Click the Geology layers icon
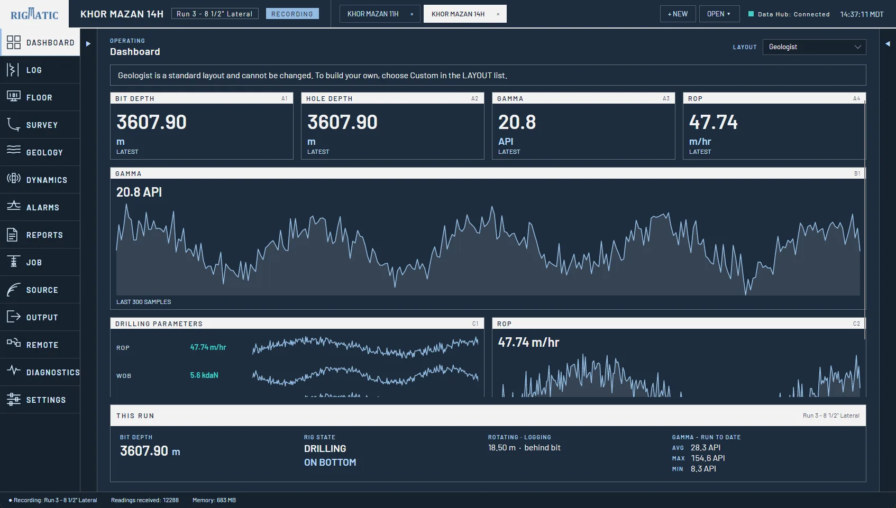Screen dimensions: 896x508 coord(14,150)
